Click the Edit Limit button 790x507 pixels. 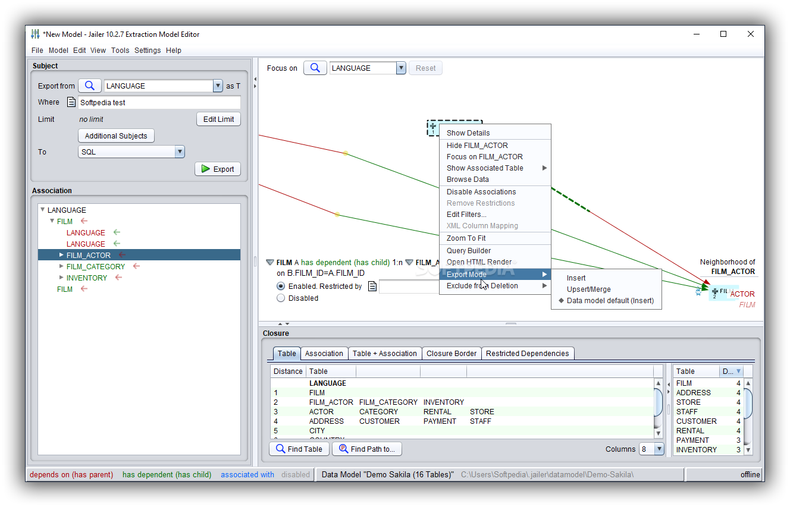tap(218, 119)
